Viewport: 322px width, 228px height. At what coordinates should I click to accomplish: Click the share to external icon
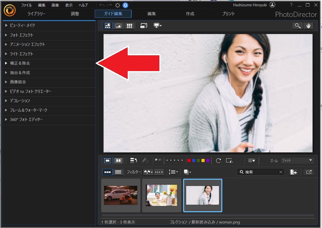(309, 172)
